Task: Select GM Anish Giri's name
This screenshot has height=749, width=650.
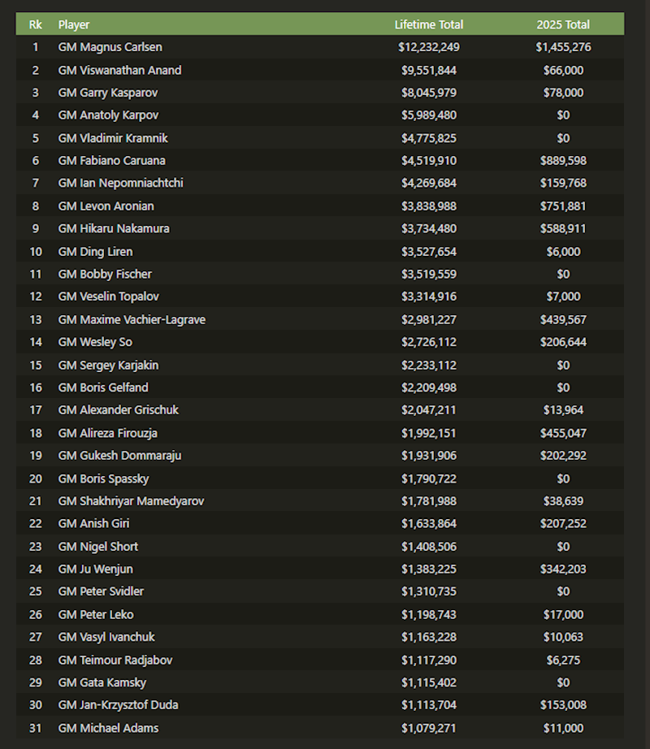Action: pos(93,524)
